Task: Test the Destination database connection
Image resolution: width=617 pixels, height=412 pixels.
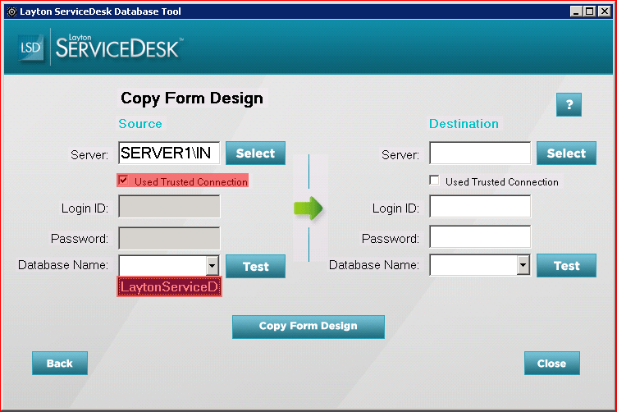Action: tap(566, 266)
